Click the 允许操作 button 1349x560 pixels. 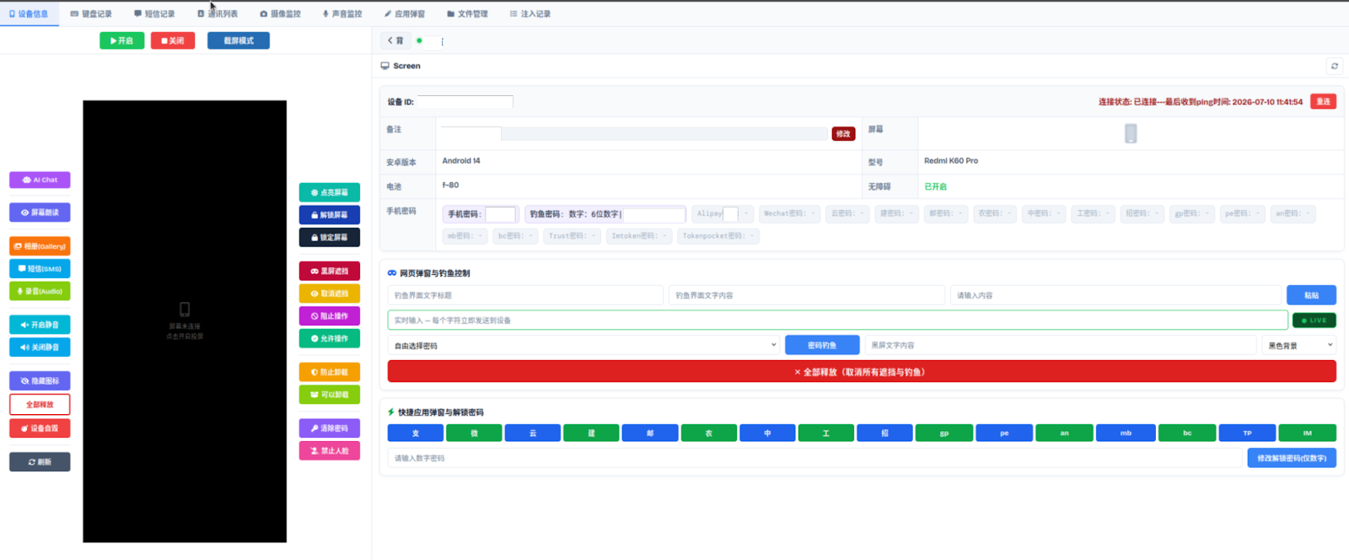(330, 339)
